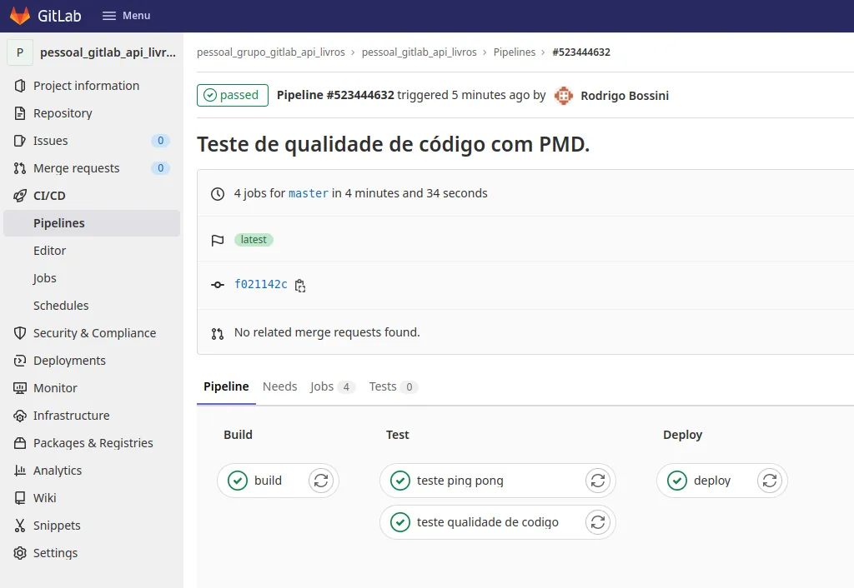Retry teste qualidade de codigo job
Image resolution: width=854 pixels, height=588 pixels.
598,522
